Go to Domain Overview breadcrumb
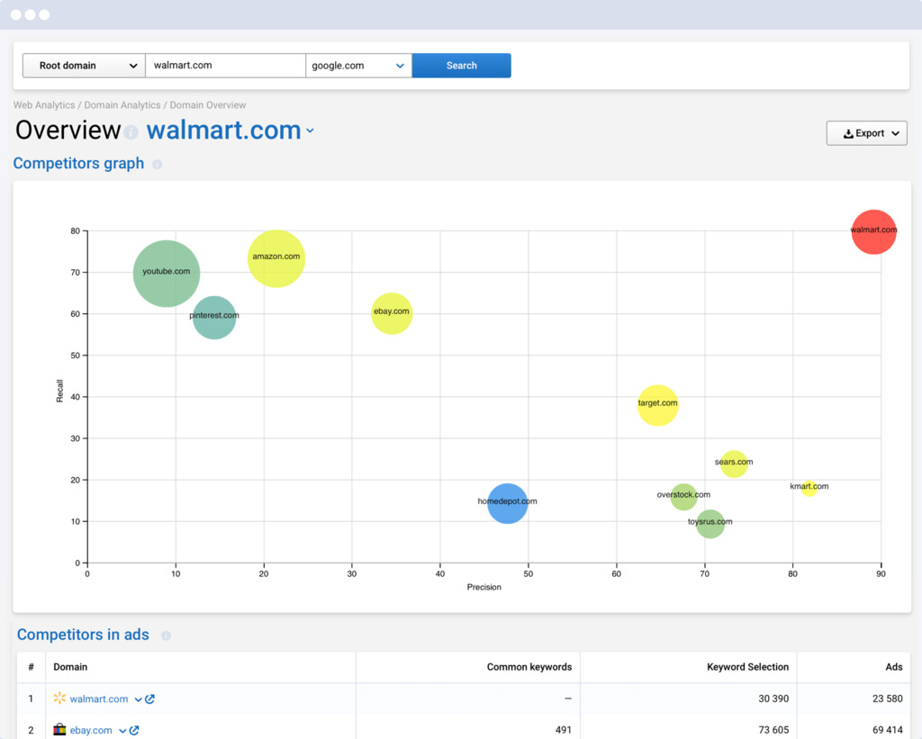 [x=208, y=105]
